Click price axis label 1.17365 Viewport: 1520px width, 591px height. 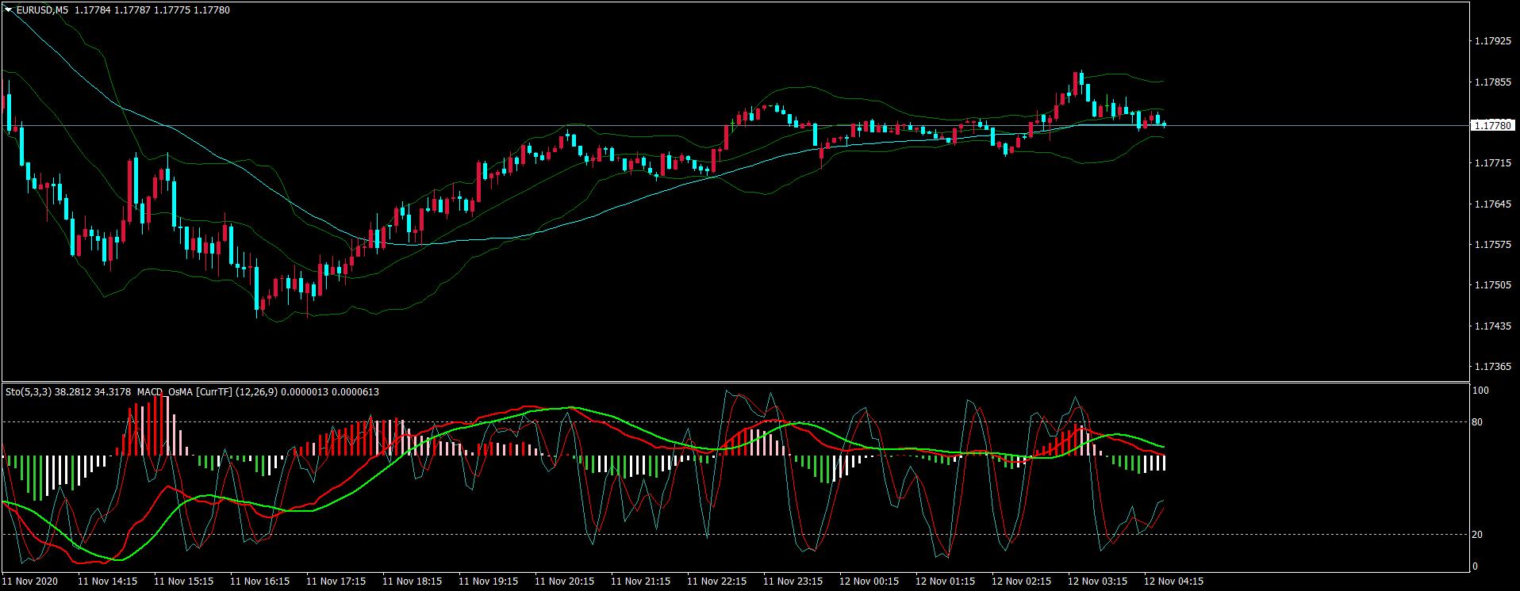coord(1492,367)
